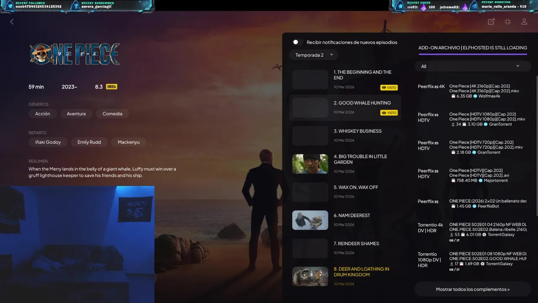Image resolution: width=538 pixels, height=303 pixels.
Task: Open cast member Emily Rudd
Action: 89,142
